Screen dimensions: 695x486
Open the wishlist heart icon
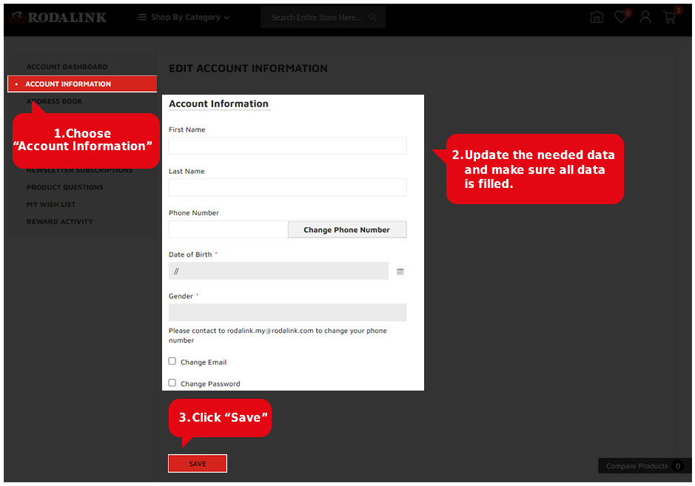tap(620, 17)
